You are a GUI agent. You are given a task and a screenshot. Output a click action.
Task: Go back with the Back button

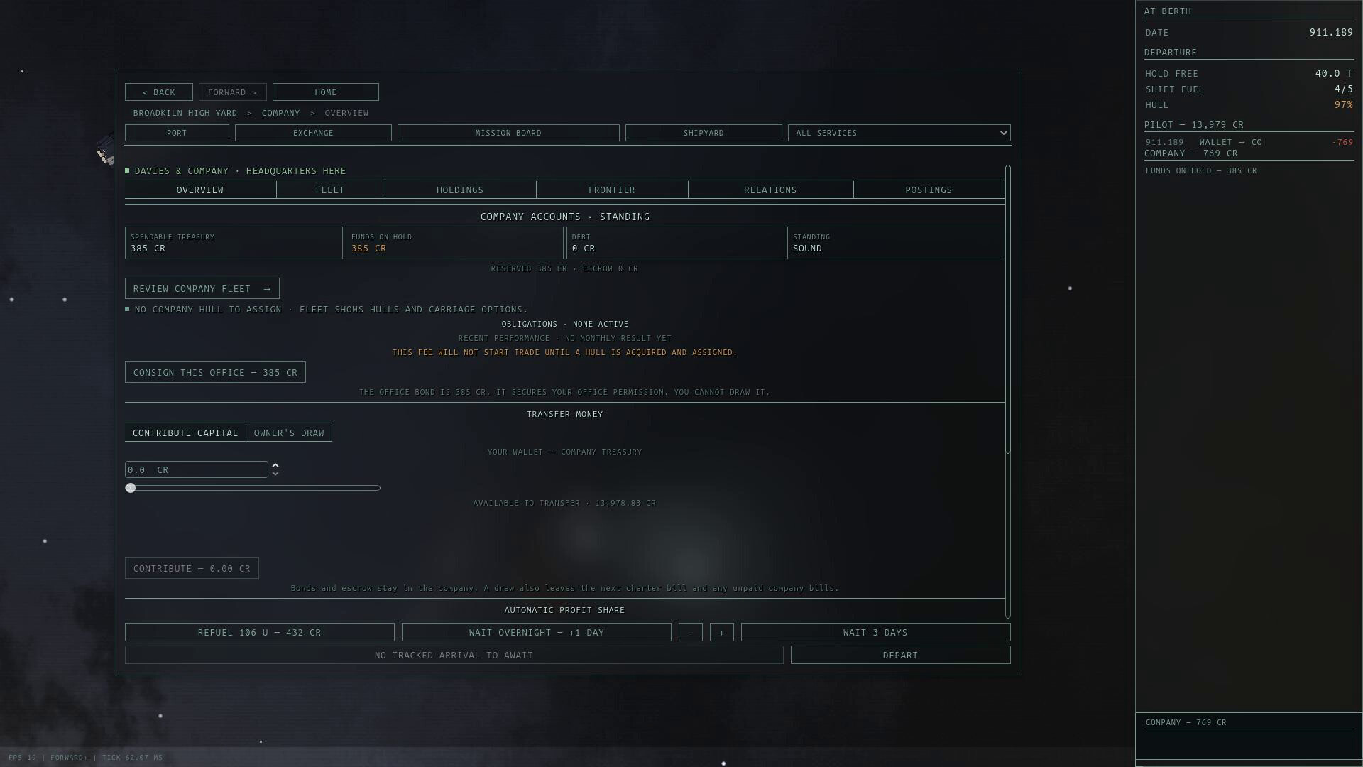click(x=158, y=92)
